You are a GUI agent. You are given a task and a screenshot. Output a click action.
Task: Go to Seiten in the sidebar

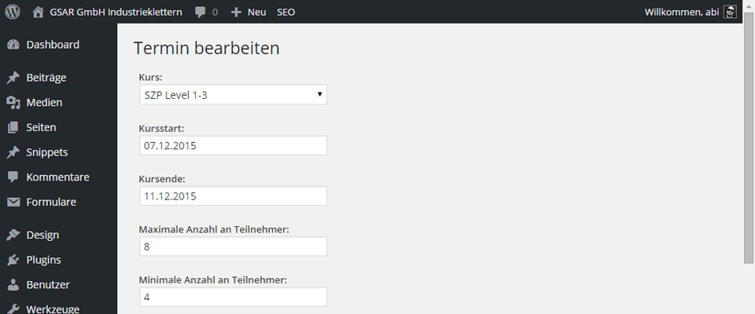point(41,127)
